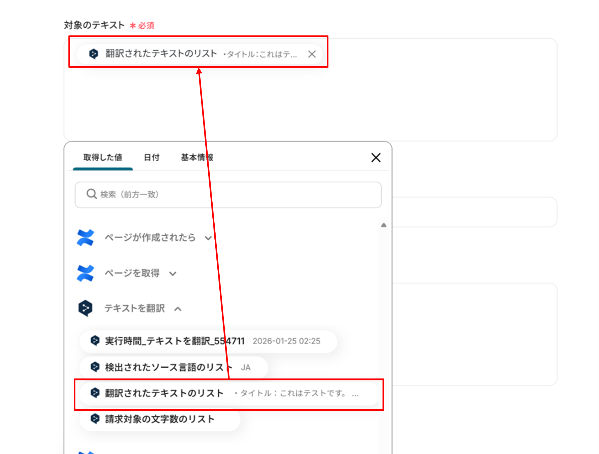Click the Confluence icon beside ページを取得
The image size is (599, 454).
point(85,273)
